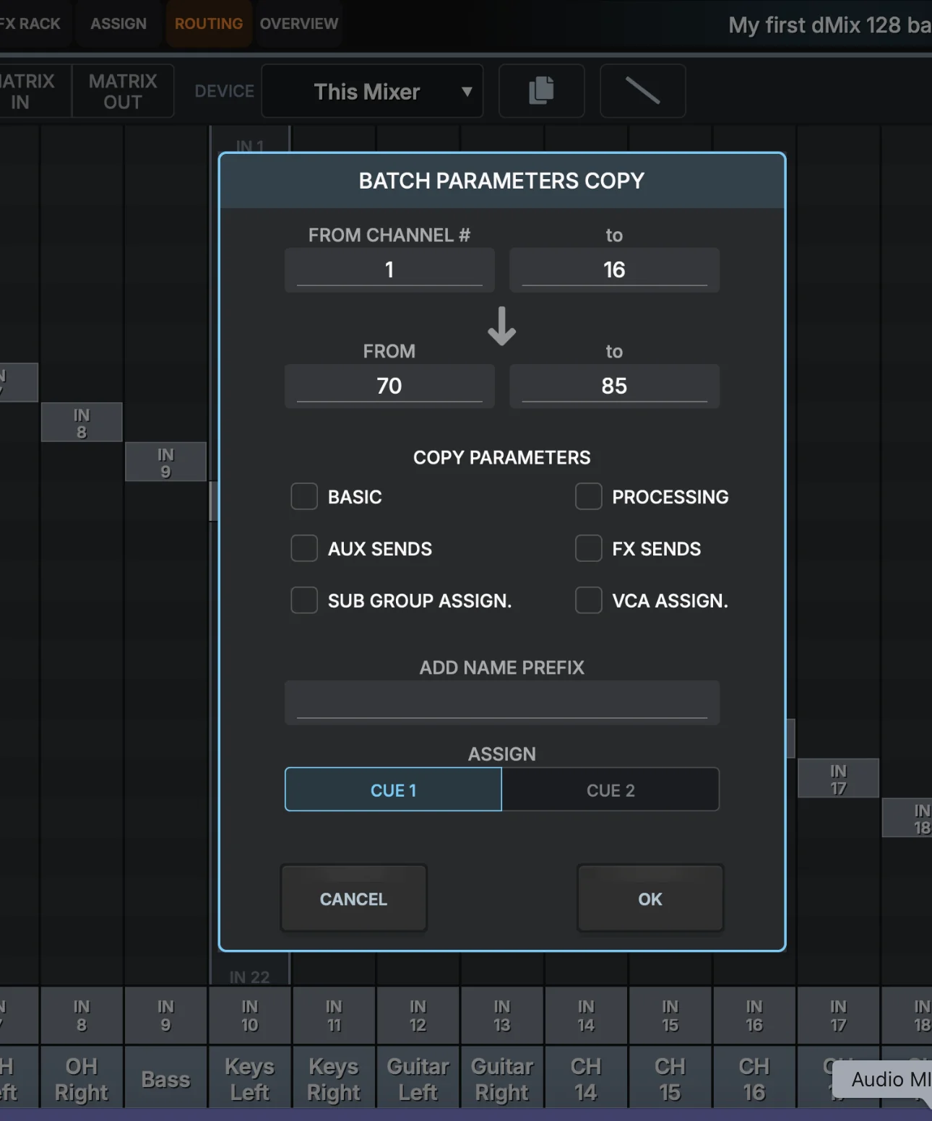The width and height of the screenshot is (932, 1121).
Task: Select the bottom IN 8 column header
Action: [x=82, y=1016]
